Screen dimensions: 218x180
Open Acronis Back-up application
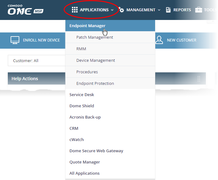coord(110,117)
